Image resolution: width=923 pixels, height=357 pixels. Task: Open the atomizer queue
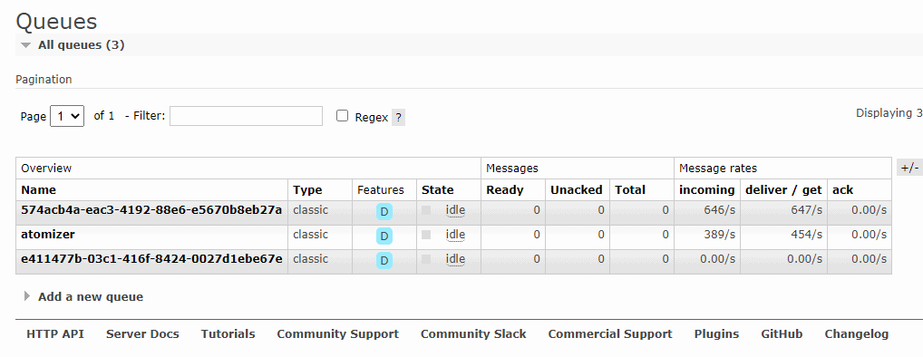pyautogui.click(x=48, y=234)
